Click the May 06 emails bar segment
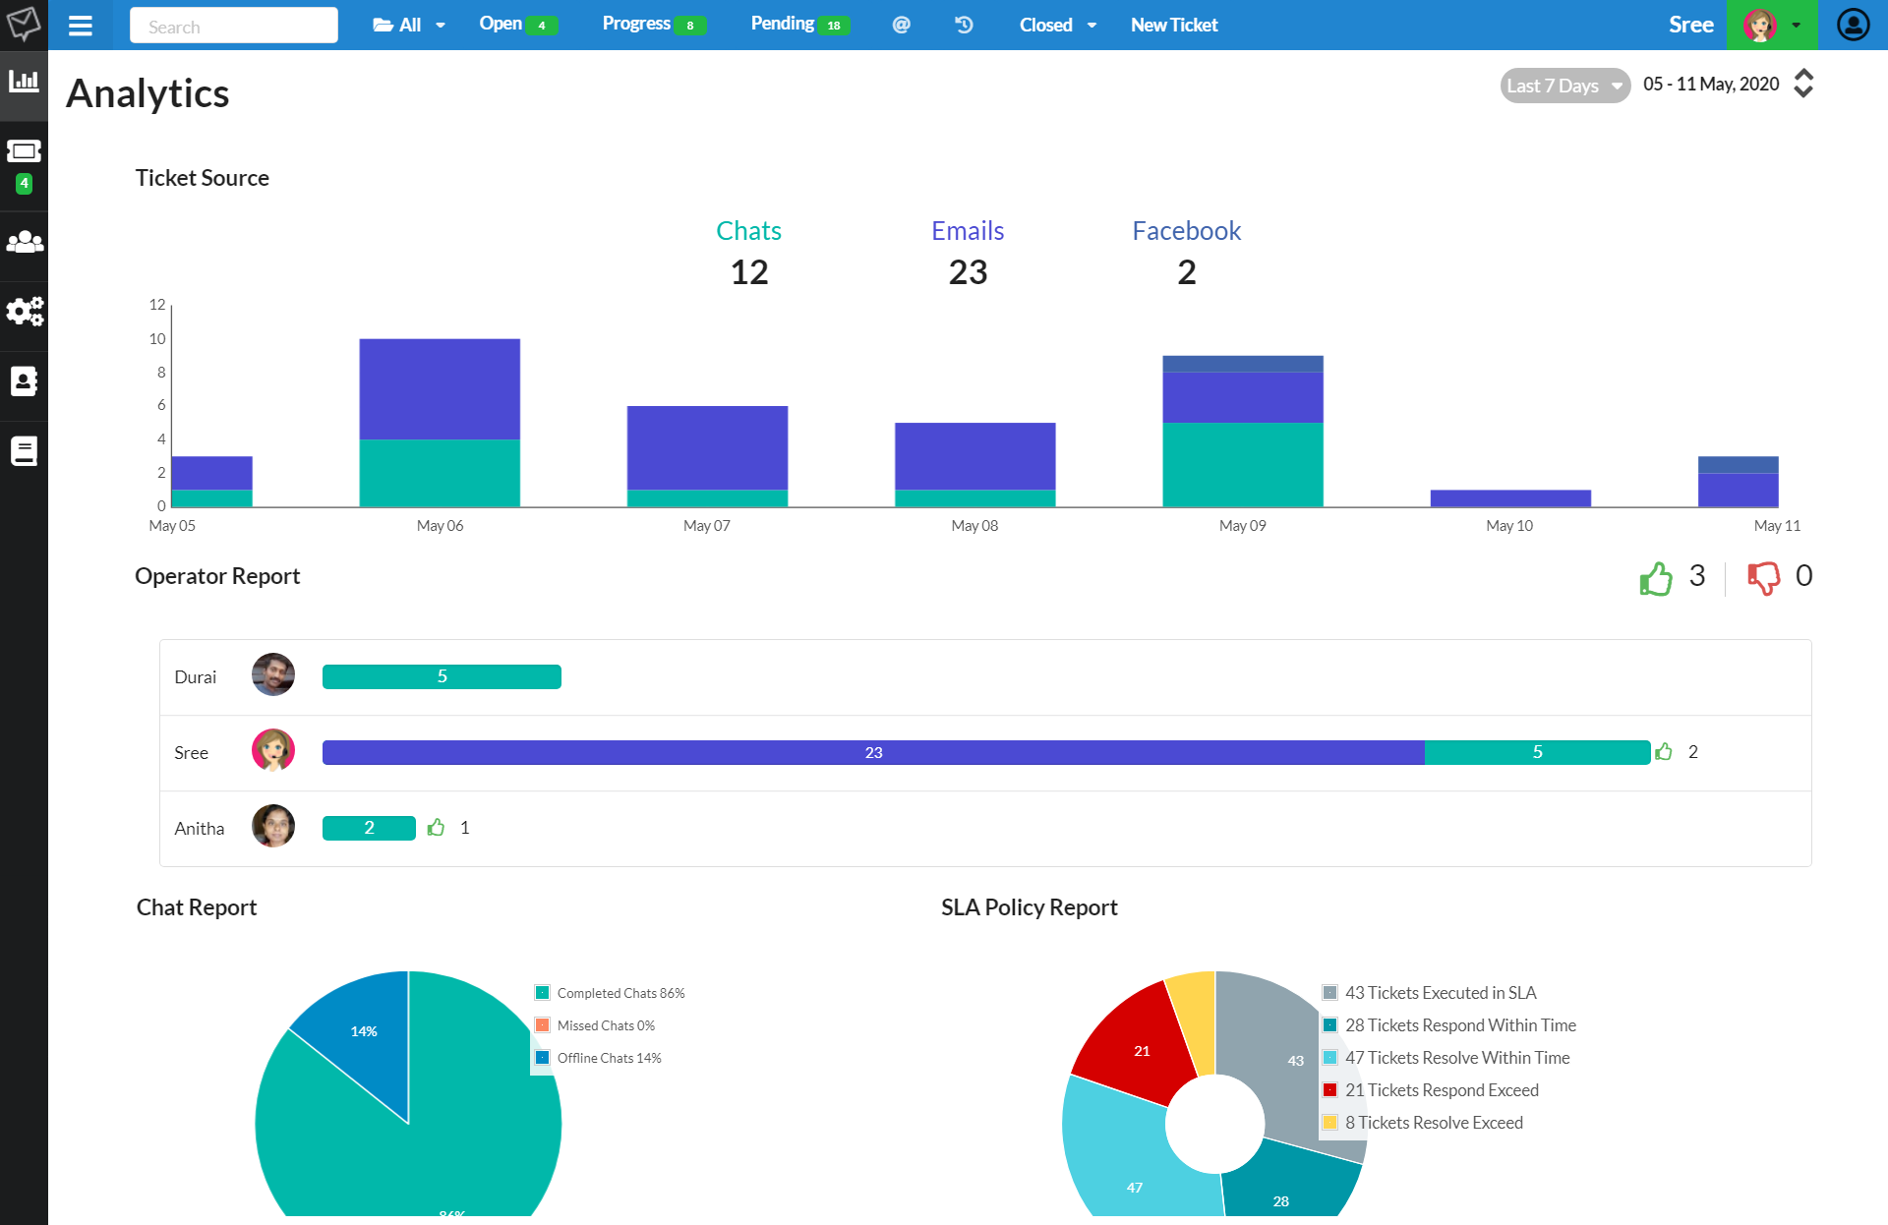 pyautogui.click(x=440, y=389)
